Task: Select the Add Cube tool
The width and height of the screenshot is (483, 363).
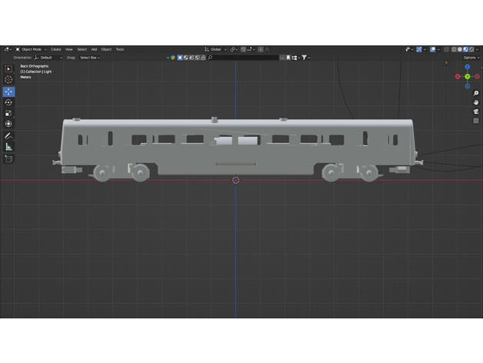Action: point(8,159)
